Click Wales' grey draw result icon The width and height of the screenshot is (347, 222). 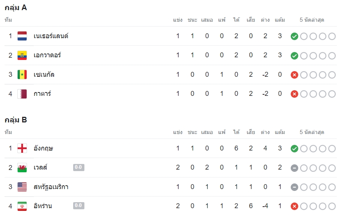click(294, 168)
